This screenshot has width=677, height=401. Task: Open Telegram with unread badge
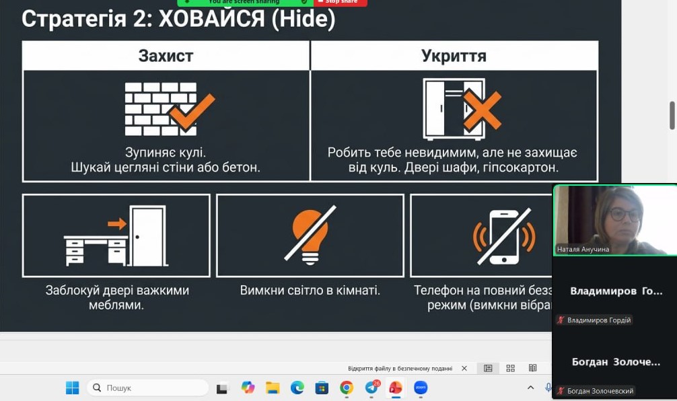(371, 388)
